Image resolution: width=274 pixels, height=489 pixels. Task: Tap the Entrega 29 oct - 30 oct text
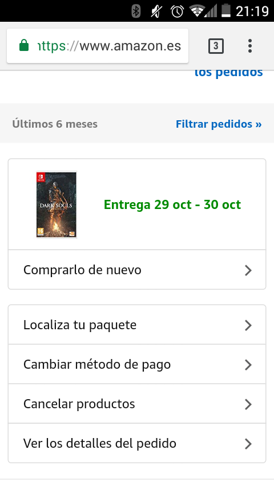click(x=172, y=204)
